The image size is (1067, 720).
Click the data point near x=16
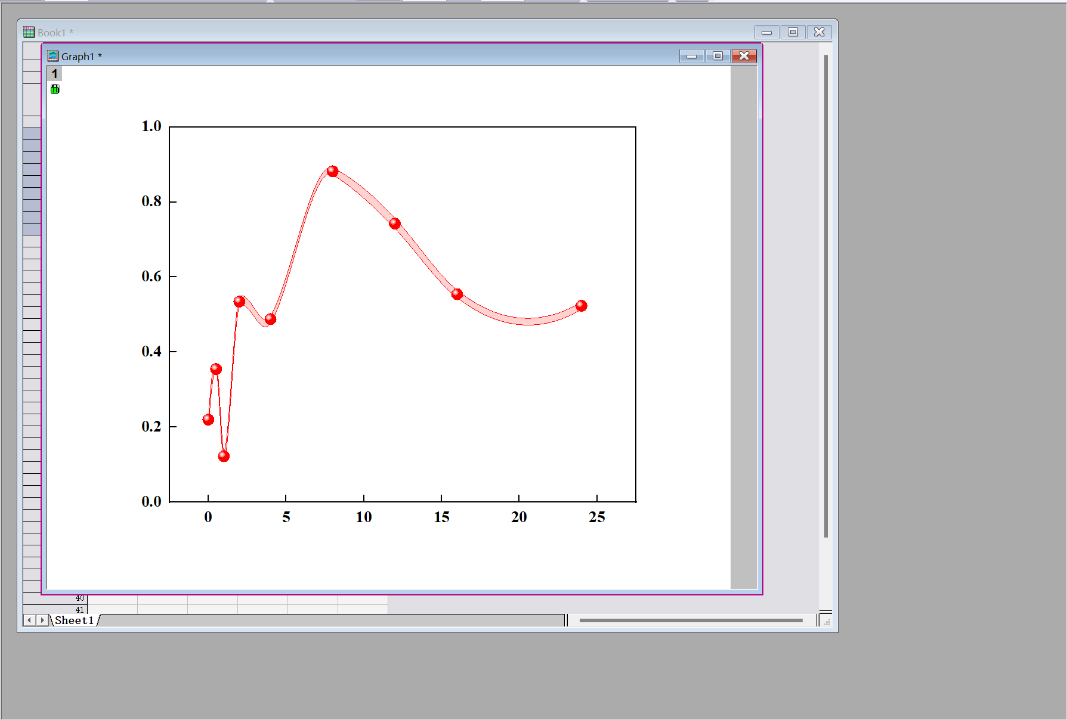[457, 294]
